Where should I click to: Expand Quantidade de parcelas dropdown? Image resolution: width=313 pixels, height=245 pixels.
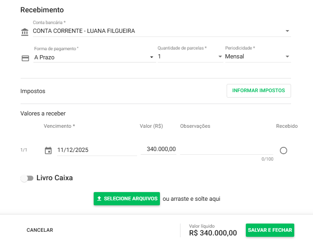(220, 57)
